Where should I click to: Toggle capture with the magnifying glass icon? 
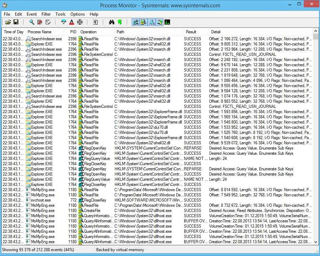tap(31, 22)
